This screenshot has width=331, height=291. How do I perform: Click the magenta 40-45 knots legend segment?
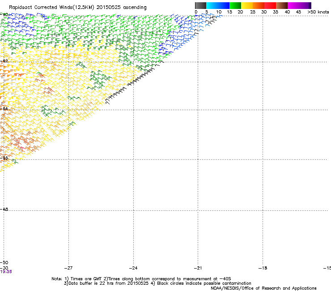[x=293, y=5]
